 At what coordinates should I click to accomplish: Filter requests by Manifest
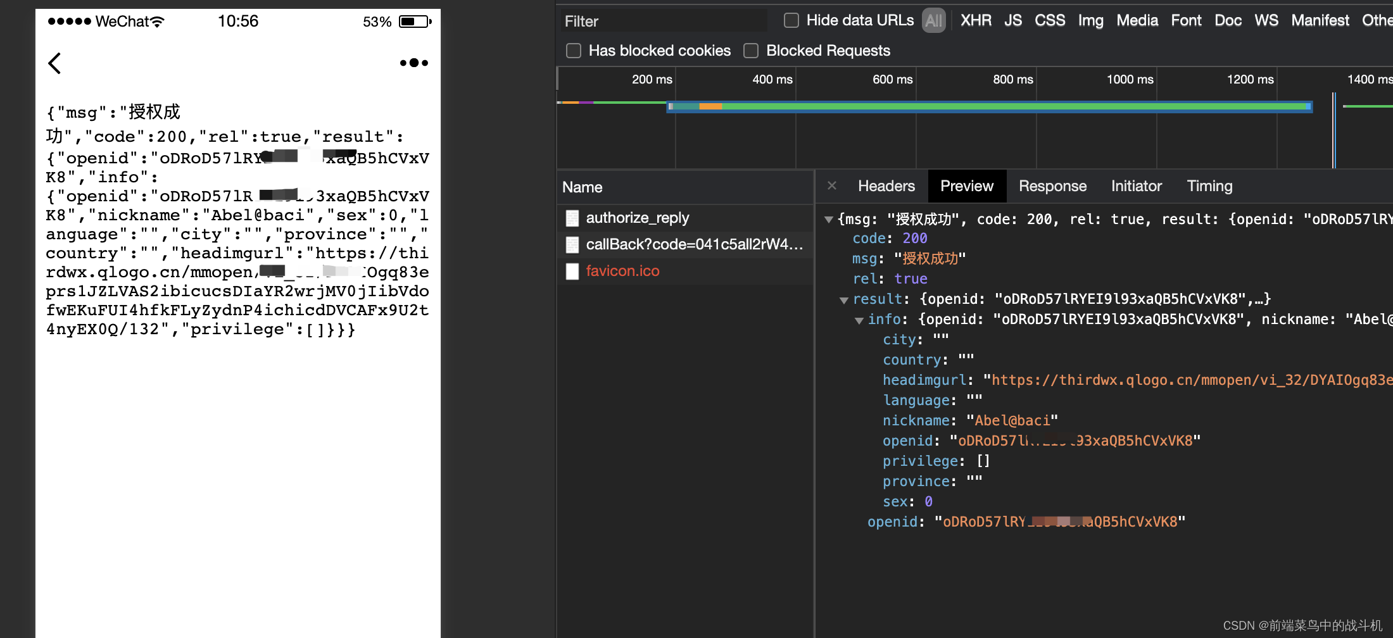[1320, 20]
